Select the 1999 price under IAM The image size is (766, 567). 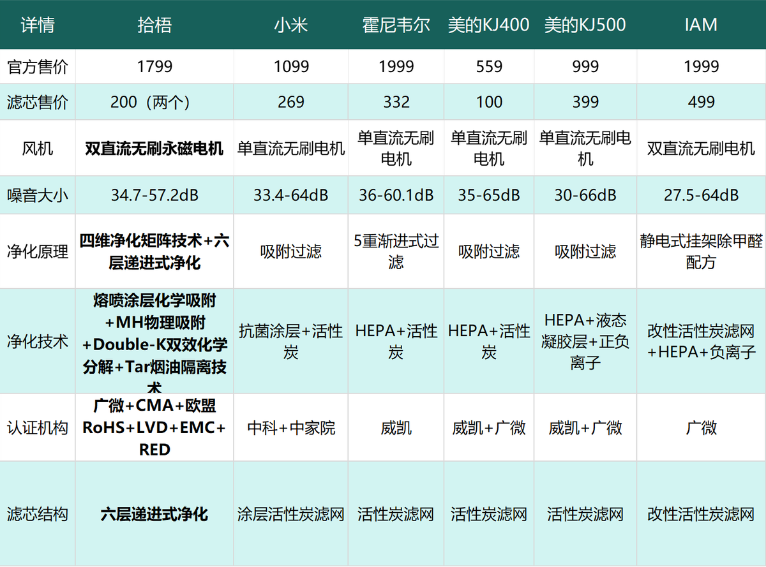point(701,66)
